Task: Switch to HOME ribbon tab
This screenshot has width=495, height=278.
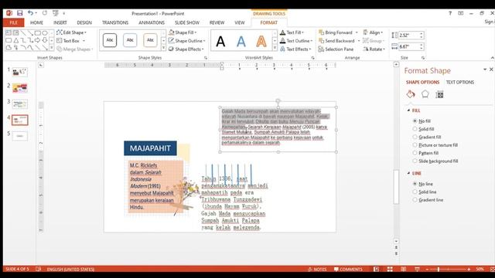Action: pyautogui.click(x=36, y=22)
